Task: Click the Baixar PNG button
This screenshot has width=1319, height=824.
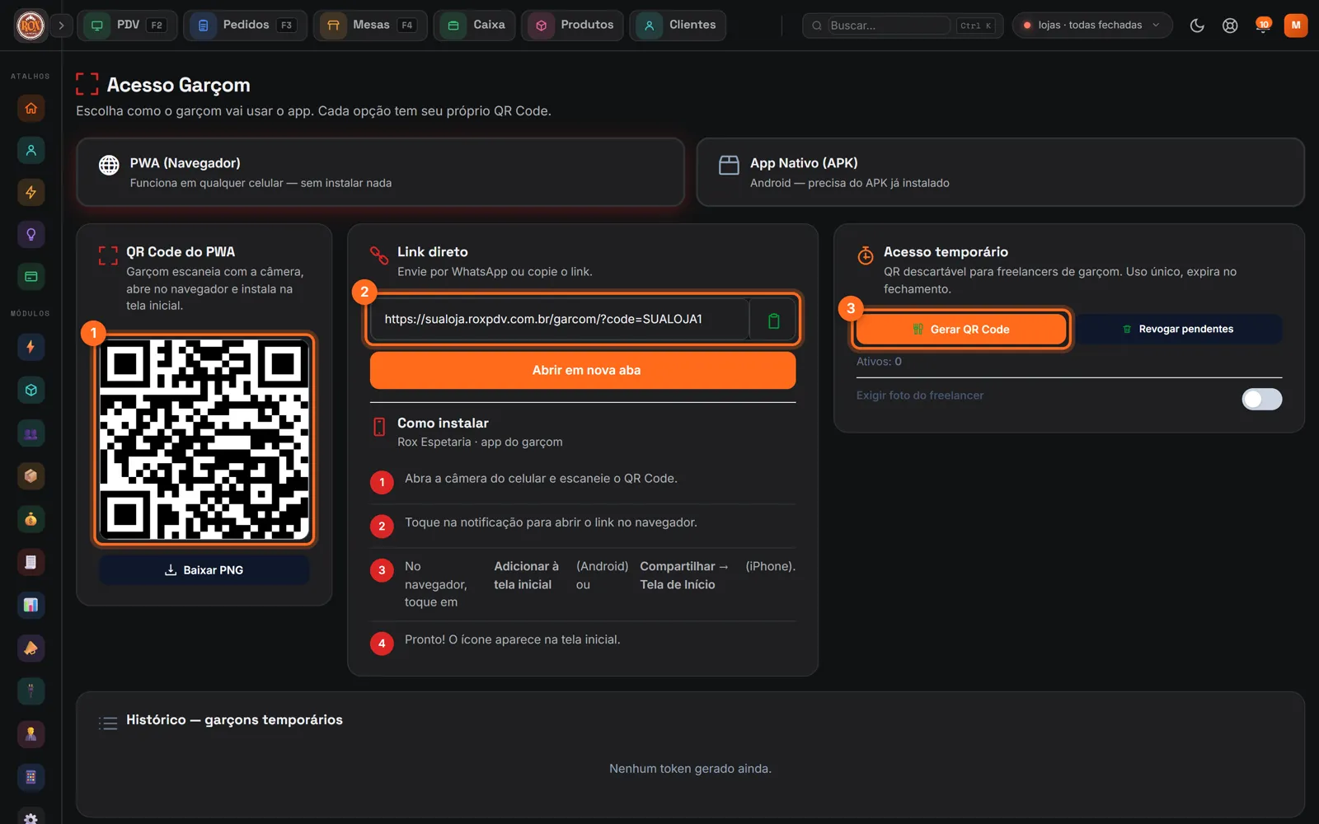Action: (x=204, y=570)
